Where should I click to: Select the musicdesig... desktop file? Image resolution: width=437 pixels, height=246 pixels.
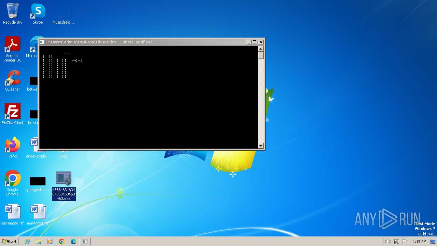tap(63, 15)
